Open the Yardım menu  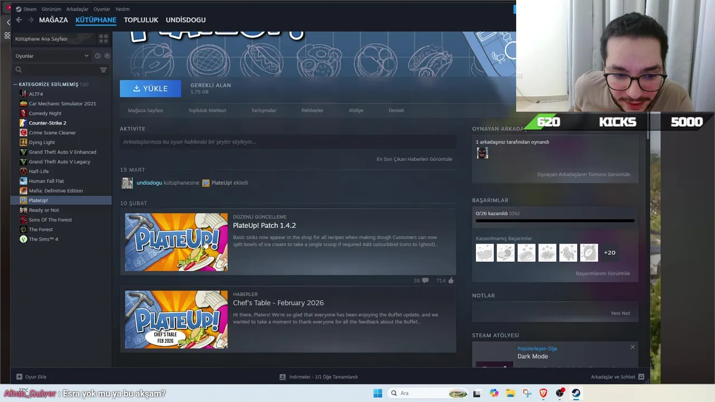(122, 9)
